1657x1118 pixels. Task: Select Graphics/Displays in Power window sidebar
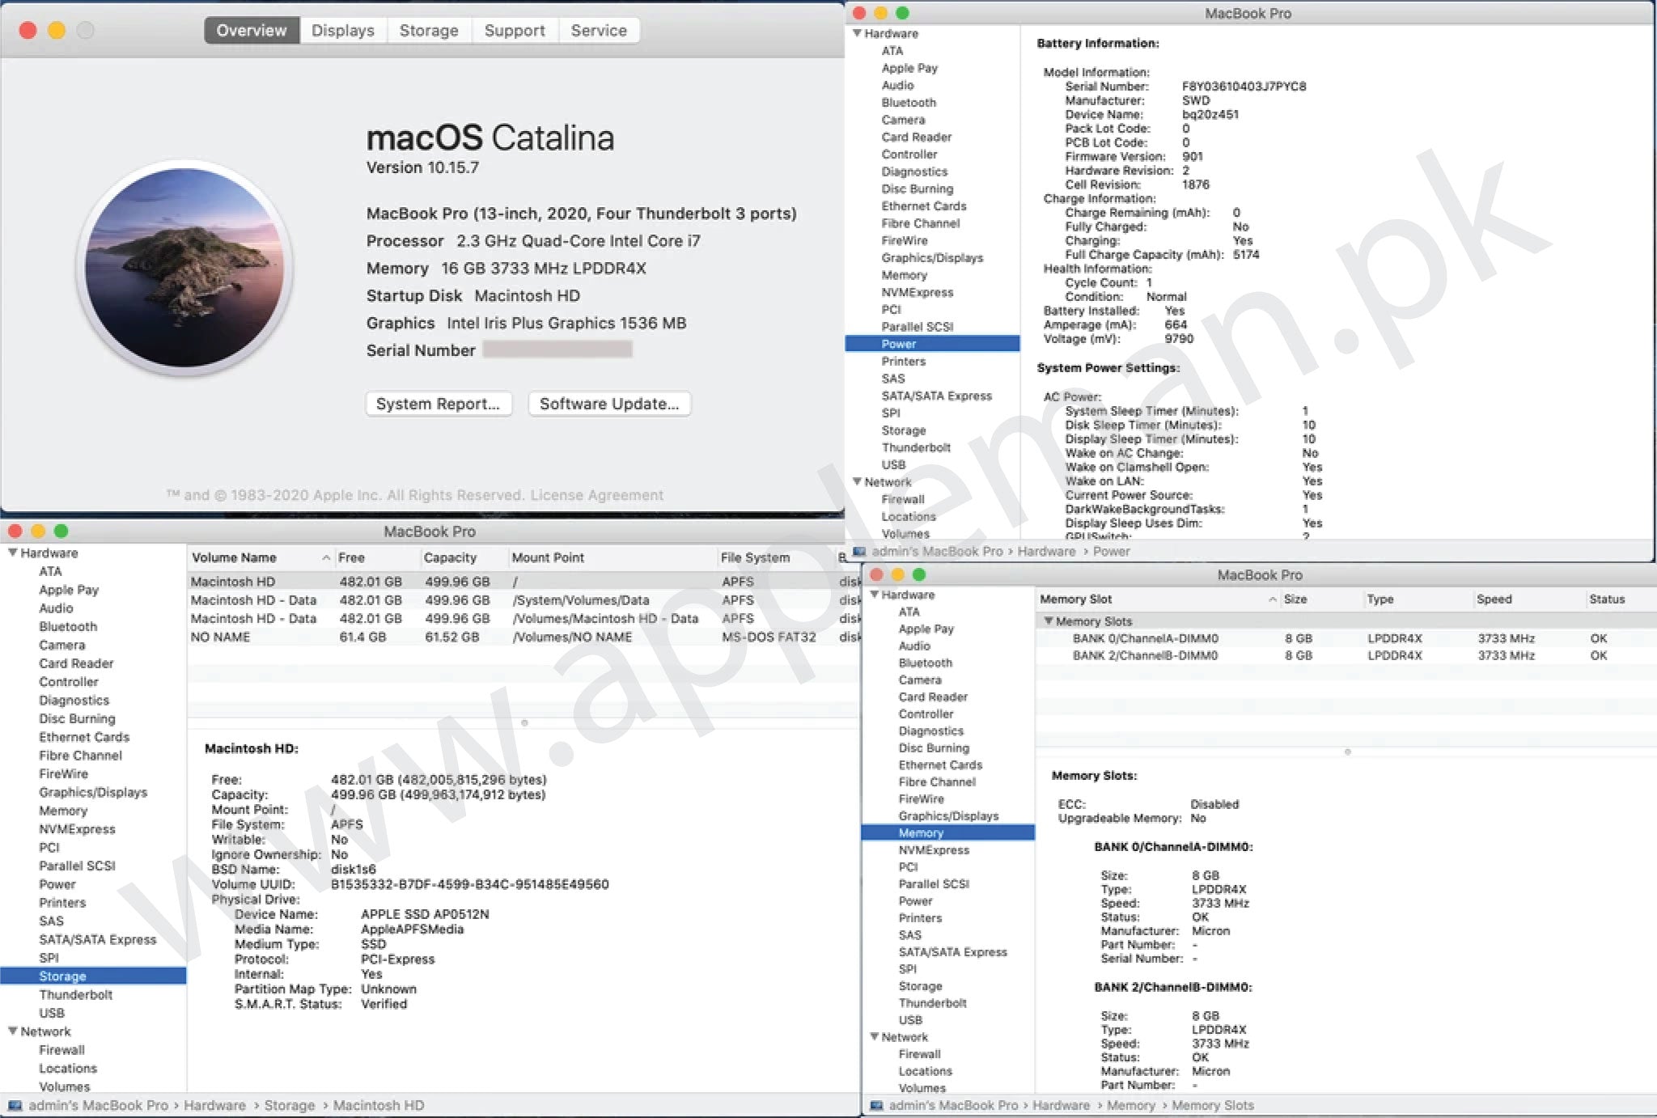932,258
